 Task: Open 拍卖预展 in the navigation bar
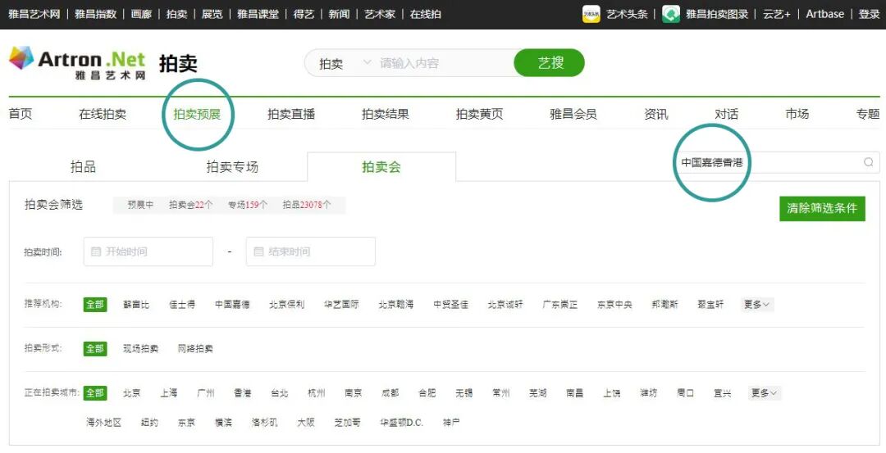click(197, 114)
